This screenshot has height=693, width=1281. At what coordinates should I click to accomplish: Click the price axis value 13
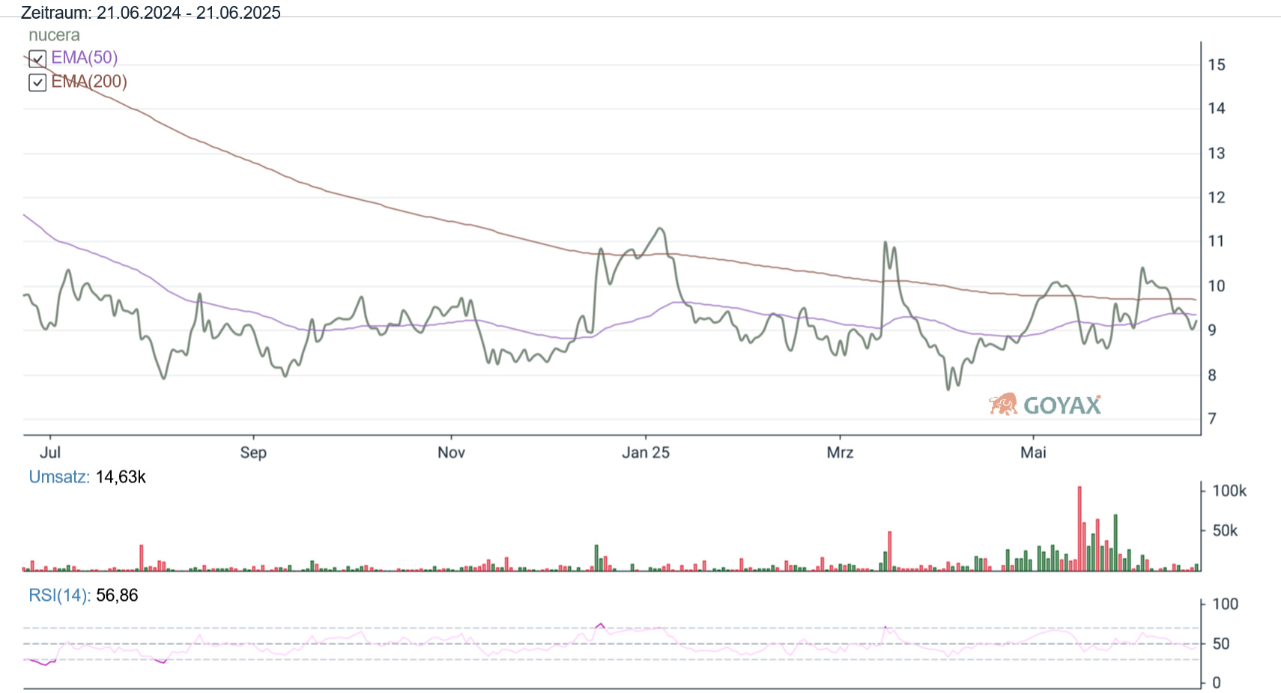point(1217,154)
